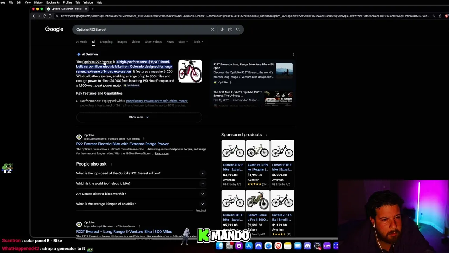Open options menu for shop.optibike.com result

pyautogui.click(x=139, y=226)
